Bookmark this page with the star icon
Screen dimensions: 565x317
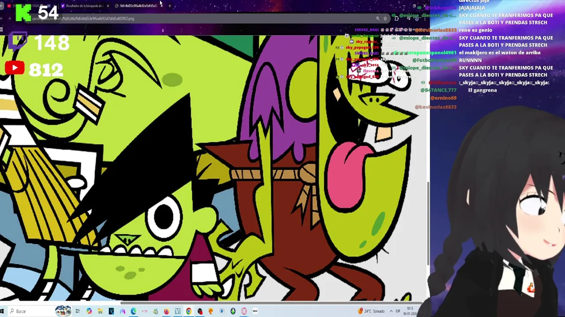tap(385, 18)
